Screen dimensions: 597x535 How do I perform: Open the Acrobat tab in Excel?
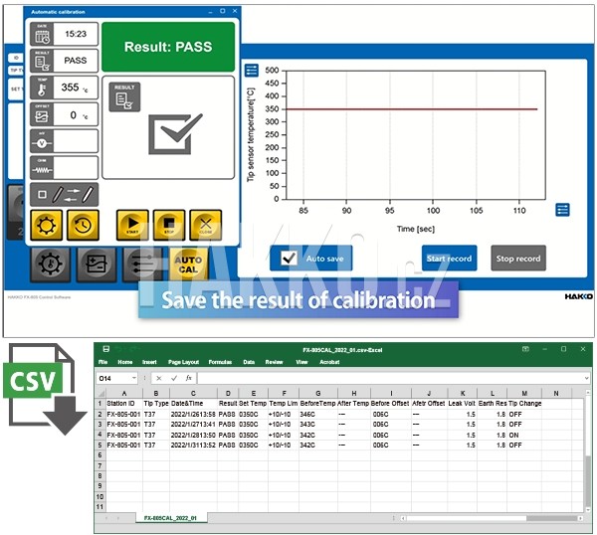[x=329, y=362]
